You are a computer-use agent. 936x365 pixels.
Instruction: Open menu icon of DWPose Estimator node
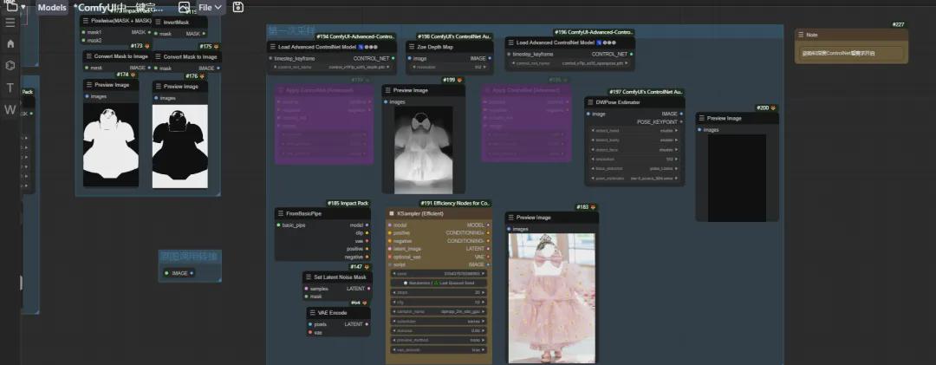(x=591, y=102)
